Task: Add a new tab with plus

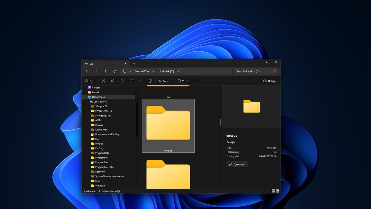Action: [x=134, y=64]
